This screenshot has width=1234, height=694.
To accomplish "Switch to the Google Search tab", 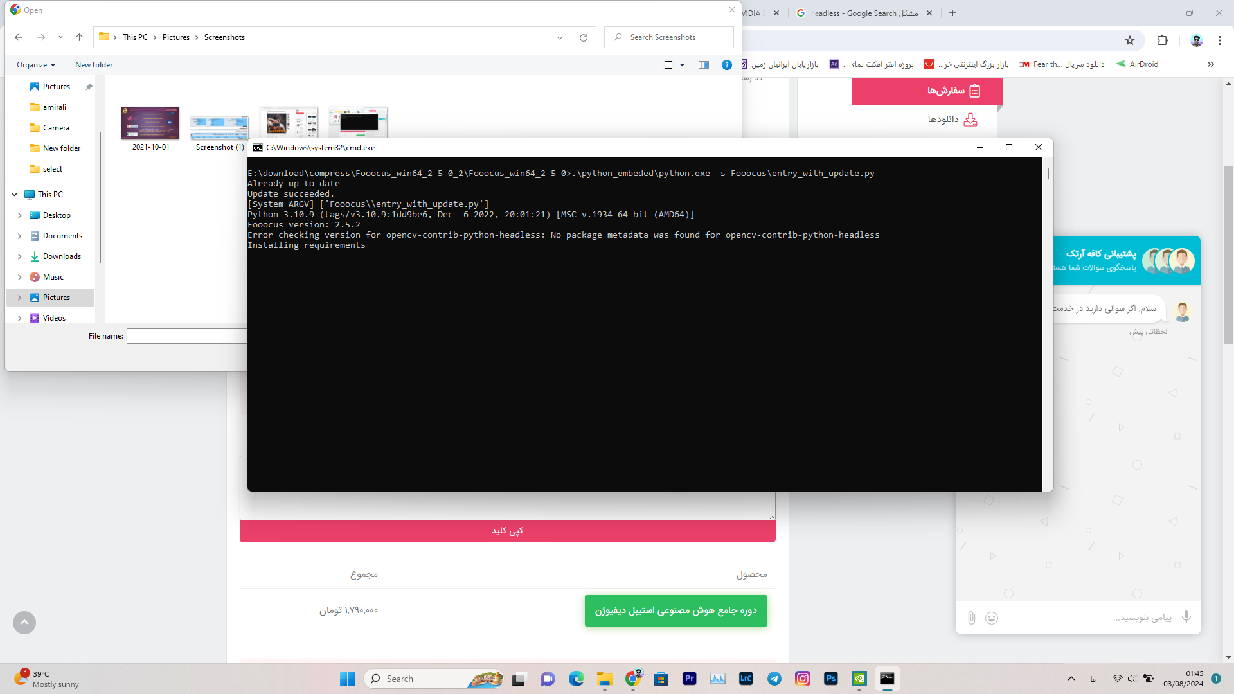I will [x=863, y=13].
